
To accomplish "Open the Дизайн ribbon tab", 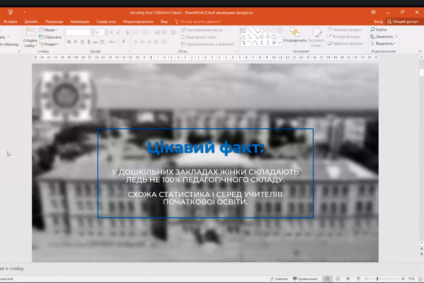I will pyautogui.click(x=31, y=21).
